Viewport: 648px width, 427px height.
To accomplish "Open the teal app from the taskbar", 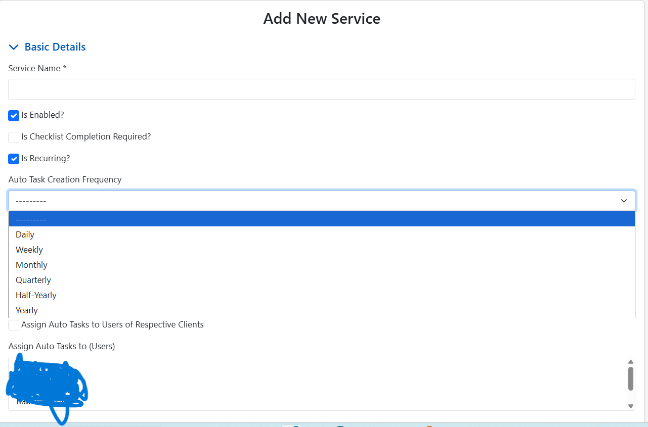I will point(339,425).
